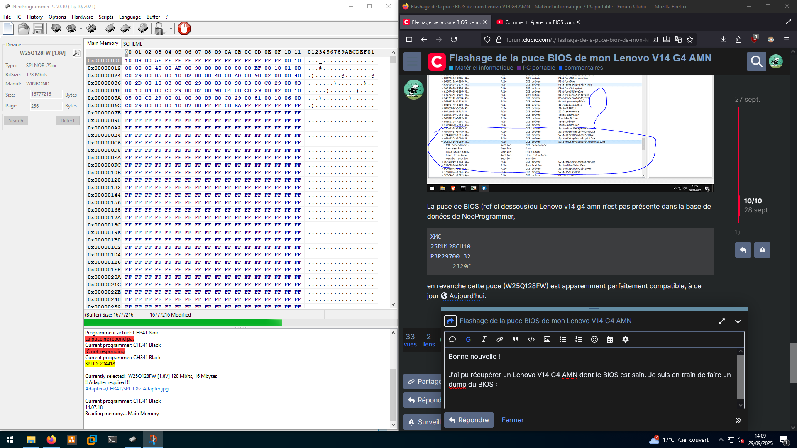This screenshot has height=448, width=797.
Task: Click the Detect IC question-mark chip icon
Action: point(143,29)
